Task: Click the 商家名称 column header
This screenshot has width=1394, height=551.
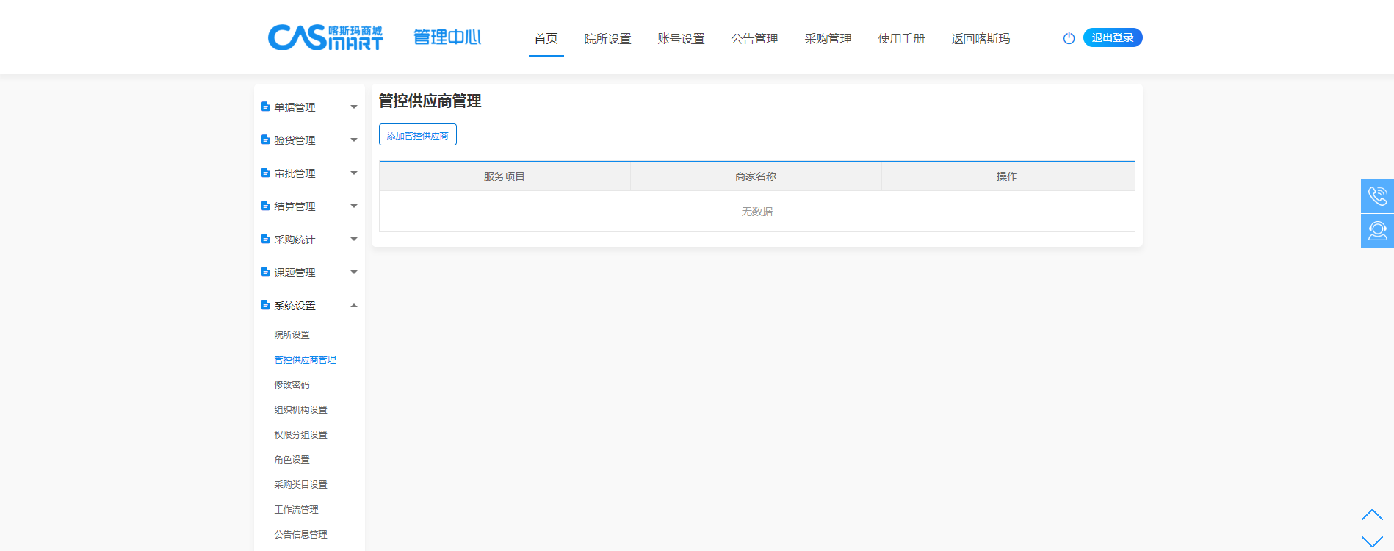Action: [756, 176]
